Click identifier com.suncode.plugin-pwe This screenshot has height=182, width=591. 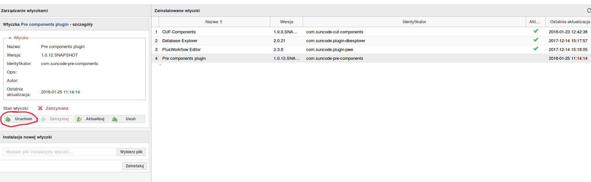click(x=329, y=50)
